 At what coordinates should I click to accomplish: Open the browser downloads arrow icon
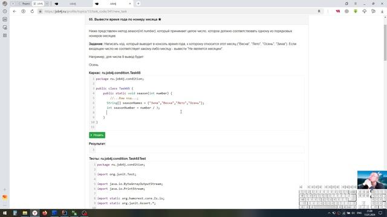(x=382, y=11)
